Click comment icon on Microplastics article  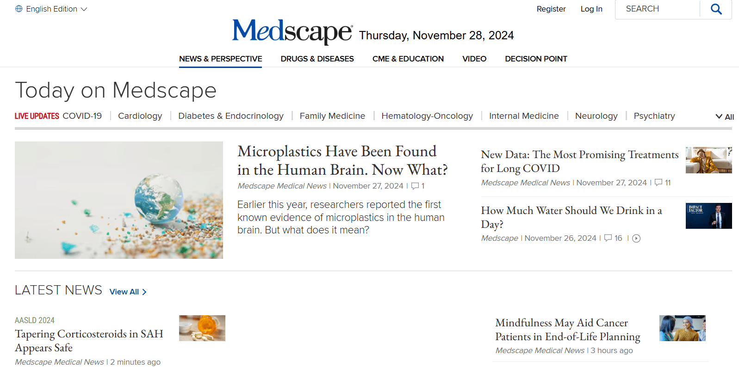click(x=415, y=186)
